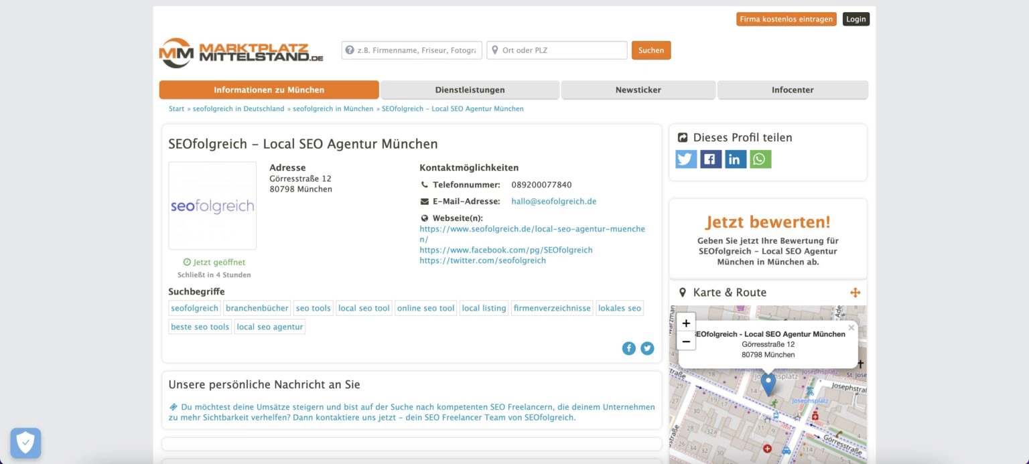Focus the Ort oder PLZ field
Screen dimensions: 1029x464
point(557,50)
